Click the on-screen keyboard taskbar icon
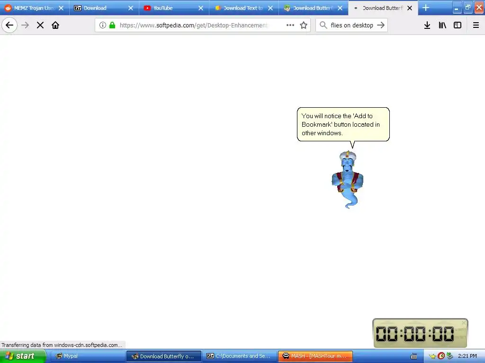Image resolution: width=485 pixels, height=363 pixels. 413,356
